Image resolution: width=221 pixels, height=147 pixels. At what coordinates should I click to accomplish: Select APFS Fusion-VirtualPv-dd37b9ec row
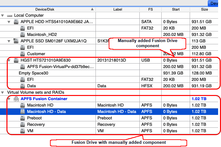coord(109,67)
